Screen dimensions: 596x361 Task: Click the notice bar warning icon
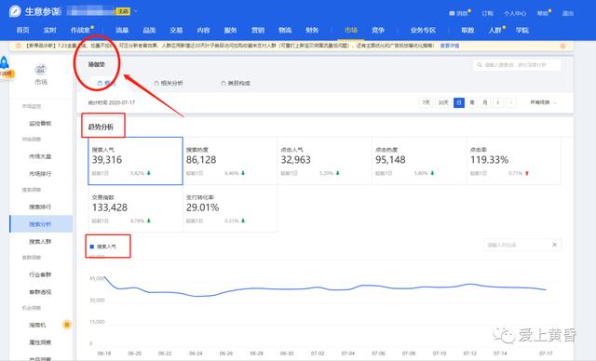(x=19, y=46)
